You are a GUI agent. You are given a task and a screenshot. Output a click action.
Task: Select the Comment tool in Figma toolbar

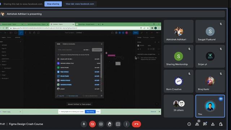[39, 33]
